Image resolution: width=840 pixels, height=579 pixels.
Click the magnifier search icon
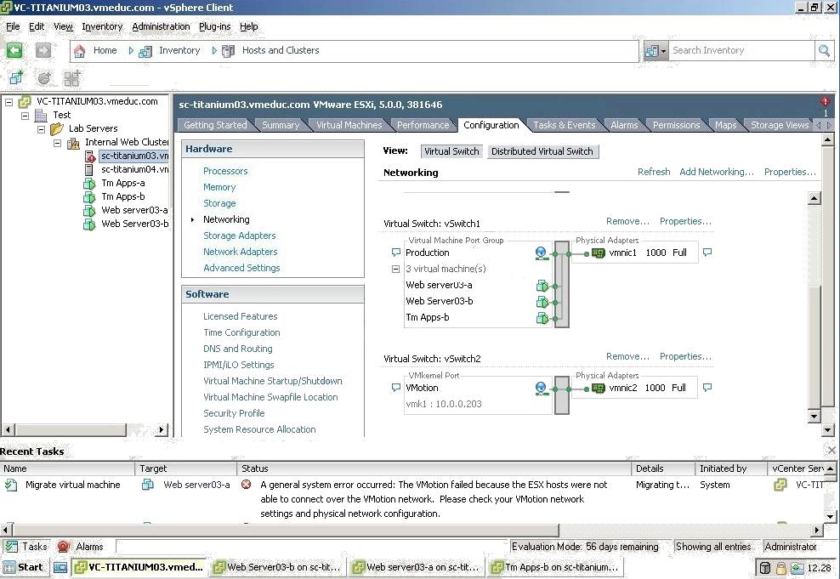[x=824, y=51]
